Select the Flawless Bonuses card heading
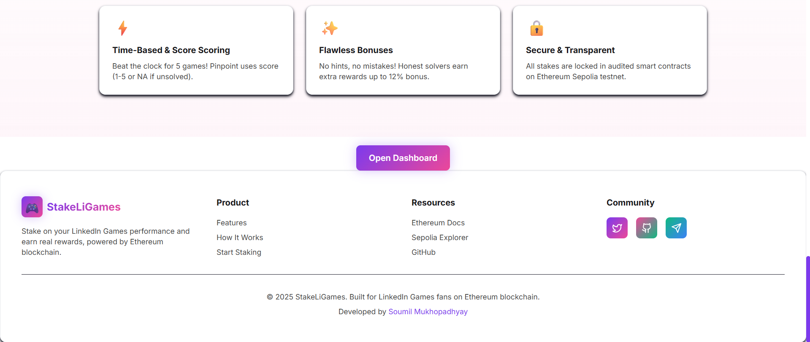This screenshot has height=342, width=810. coord(356,50)
